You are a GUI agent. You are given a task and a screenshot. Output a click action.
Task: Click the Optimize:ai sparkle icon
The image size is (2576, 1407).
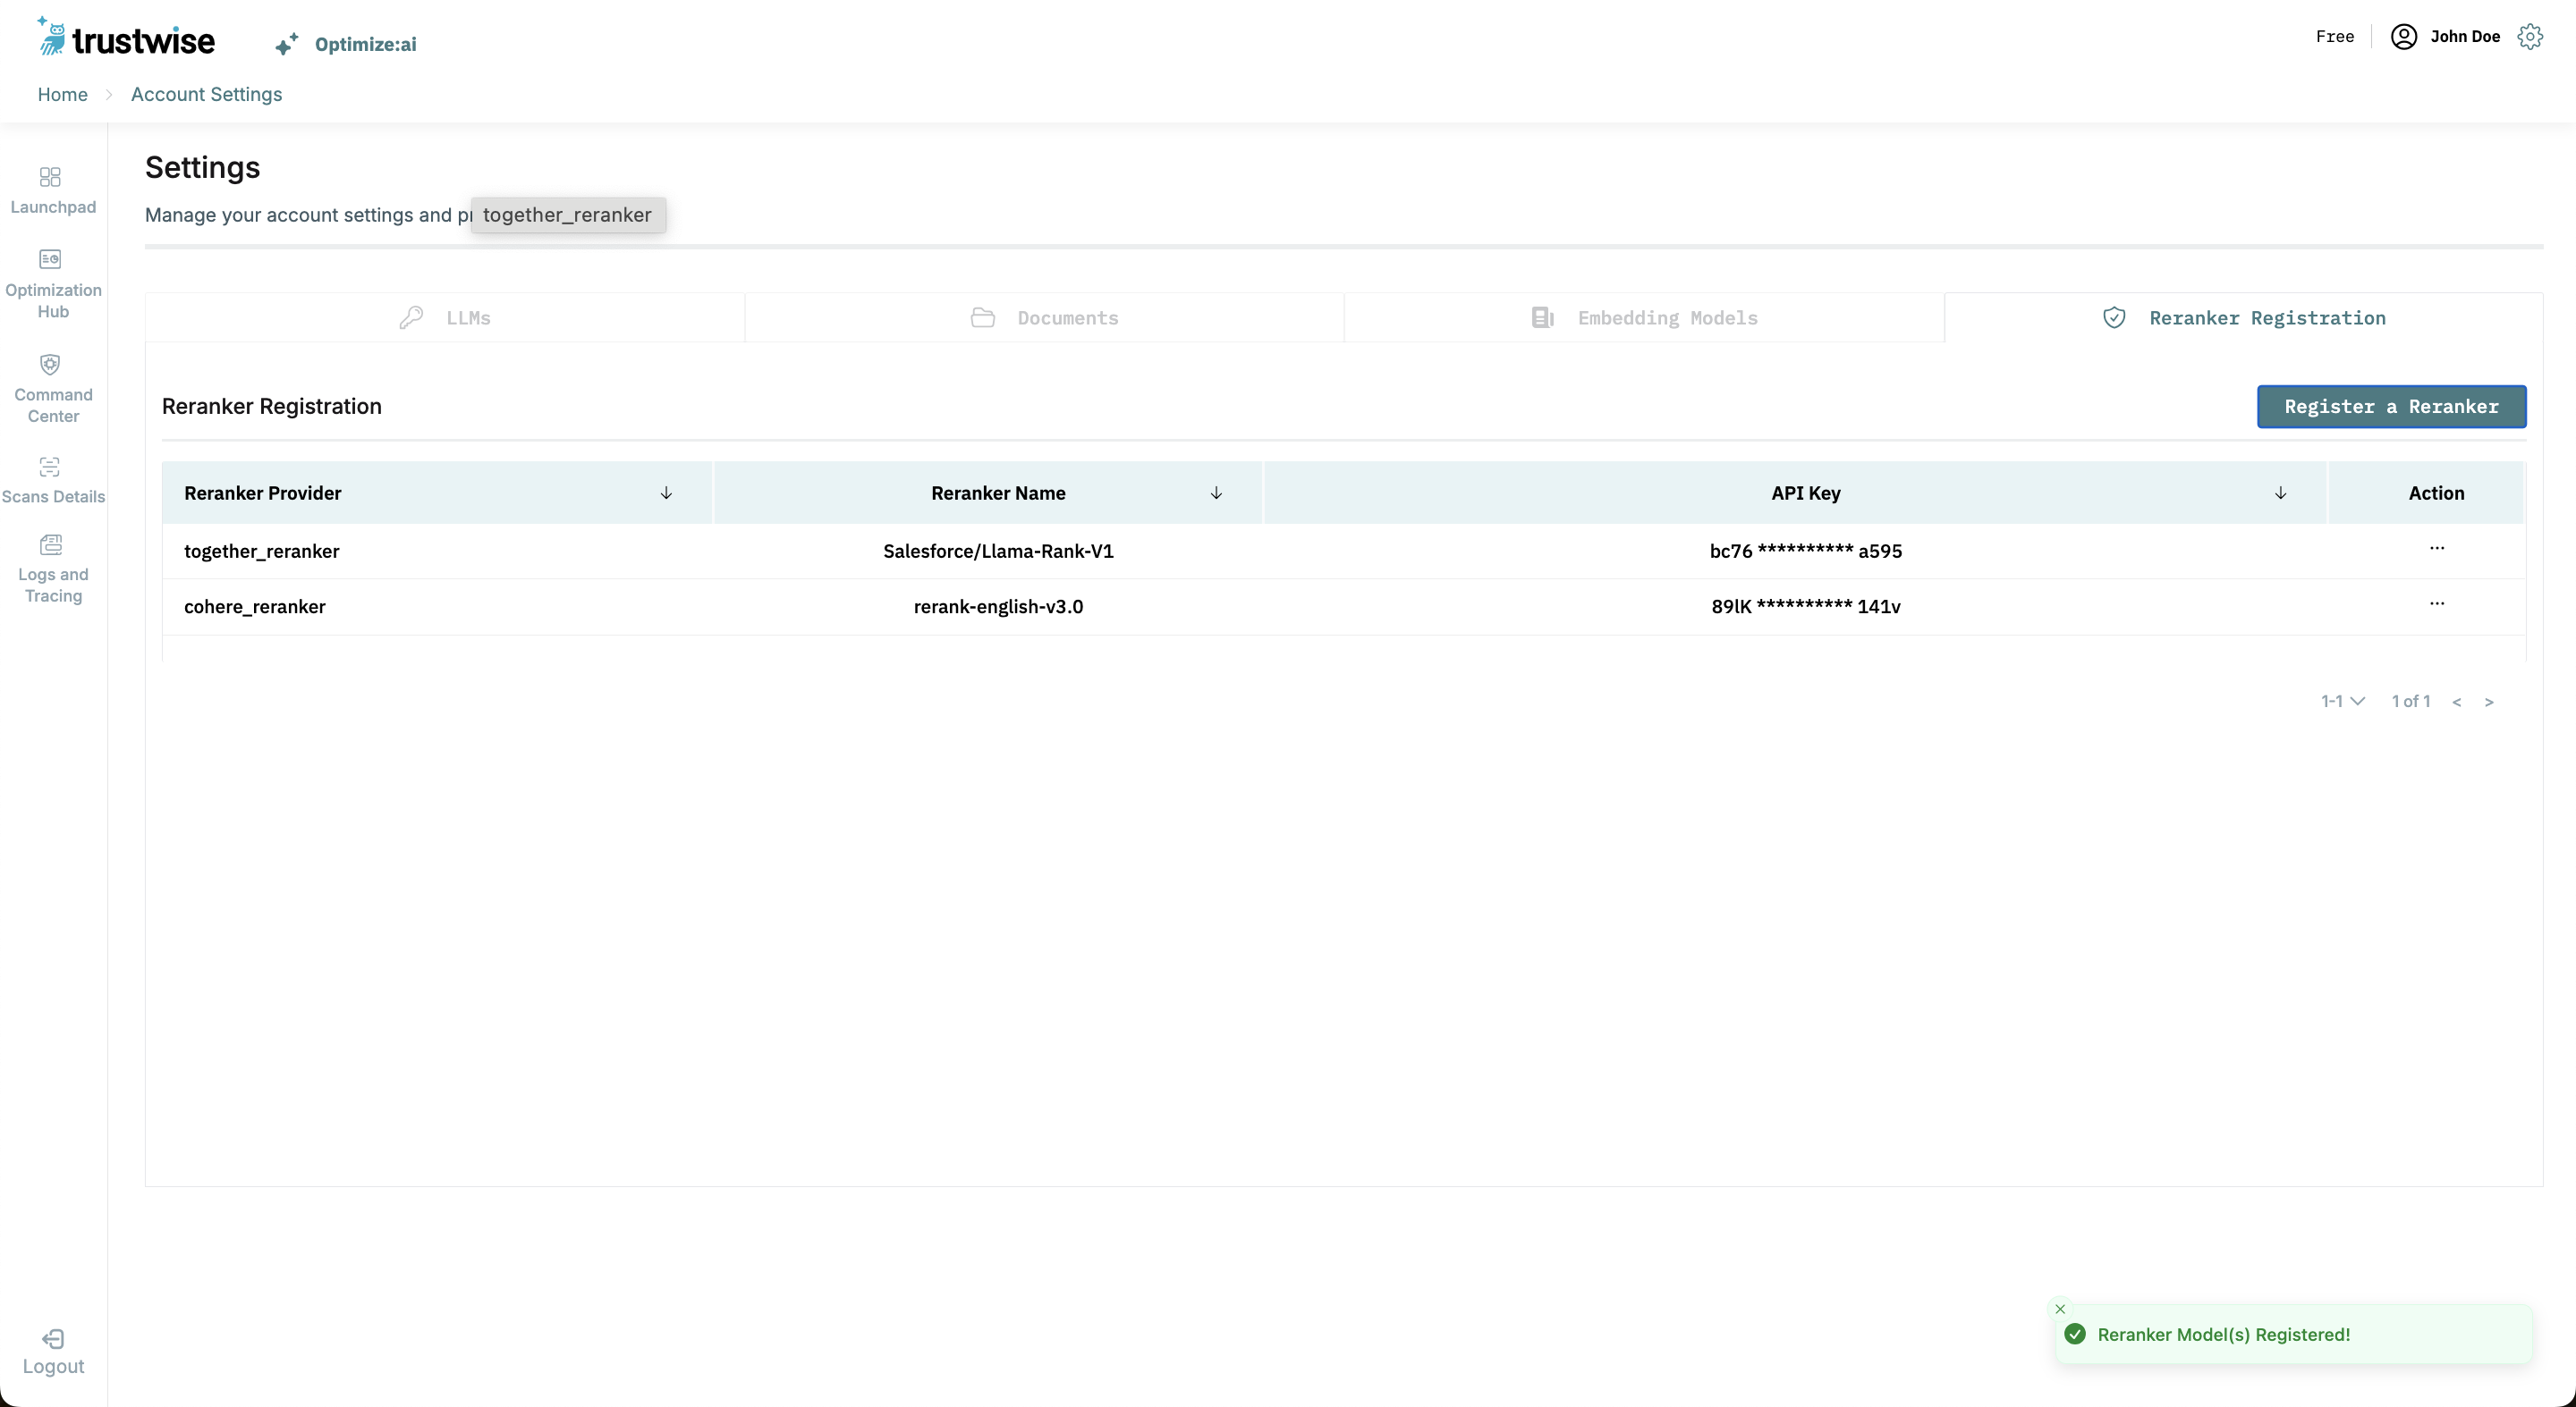click(x=286, y=44)
